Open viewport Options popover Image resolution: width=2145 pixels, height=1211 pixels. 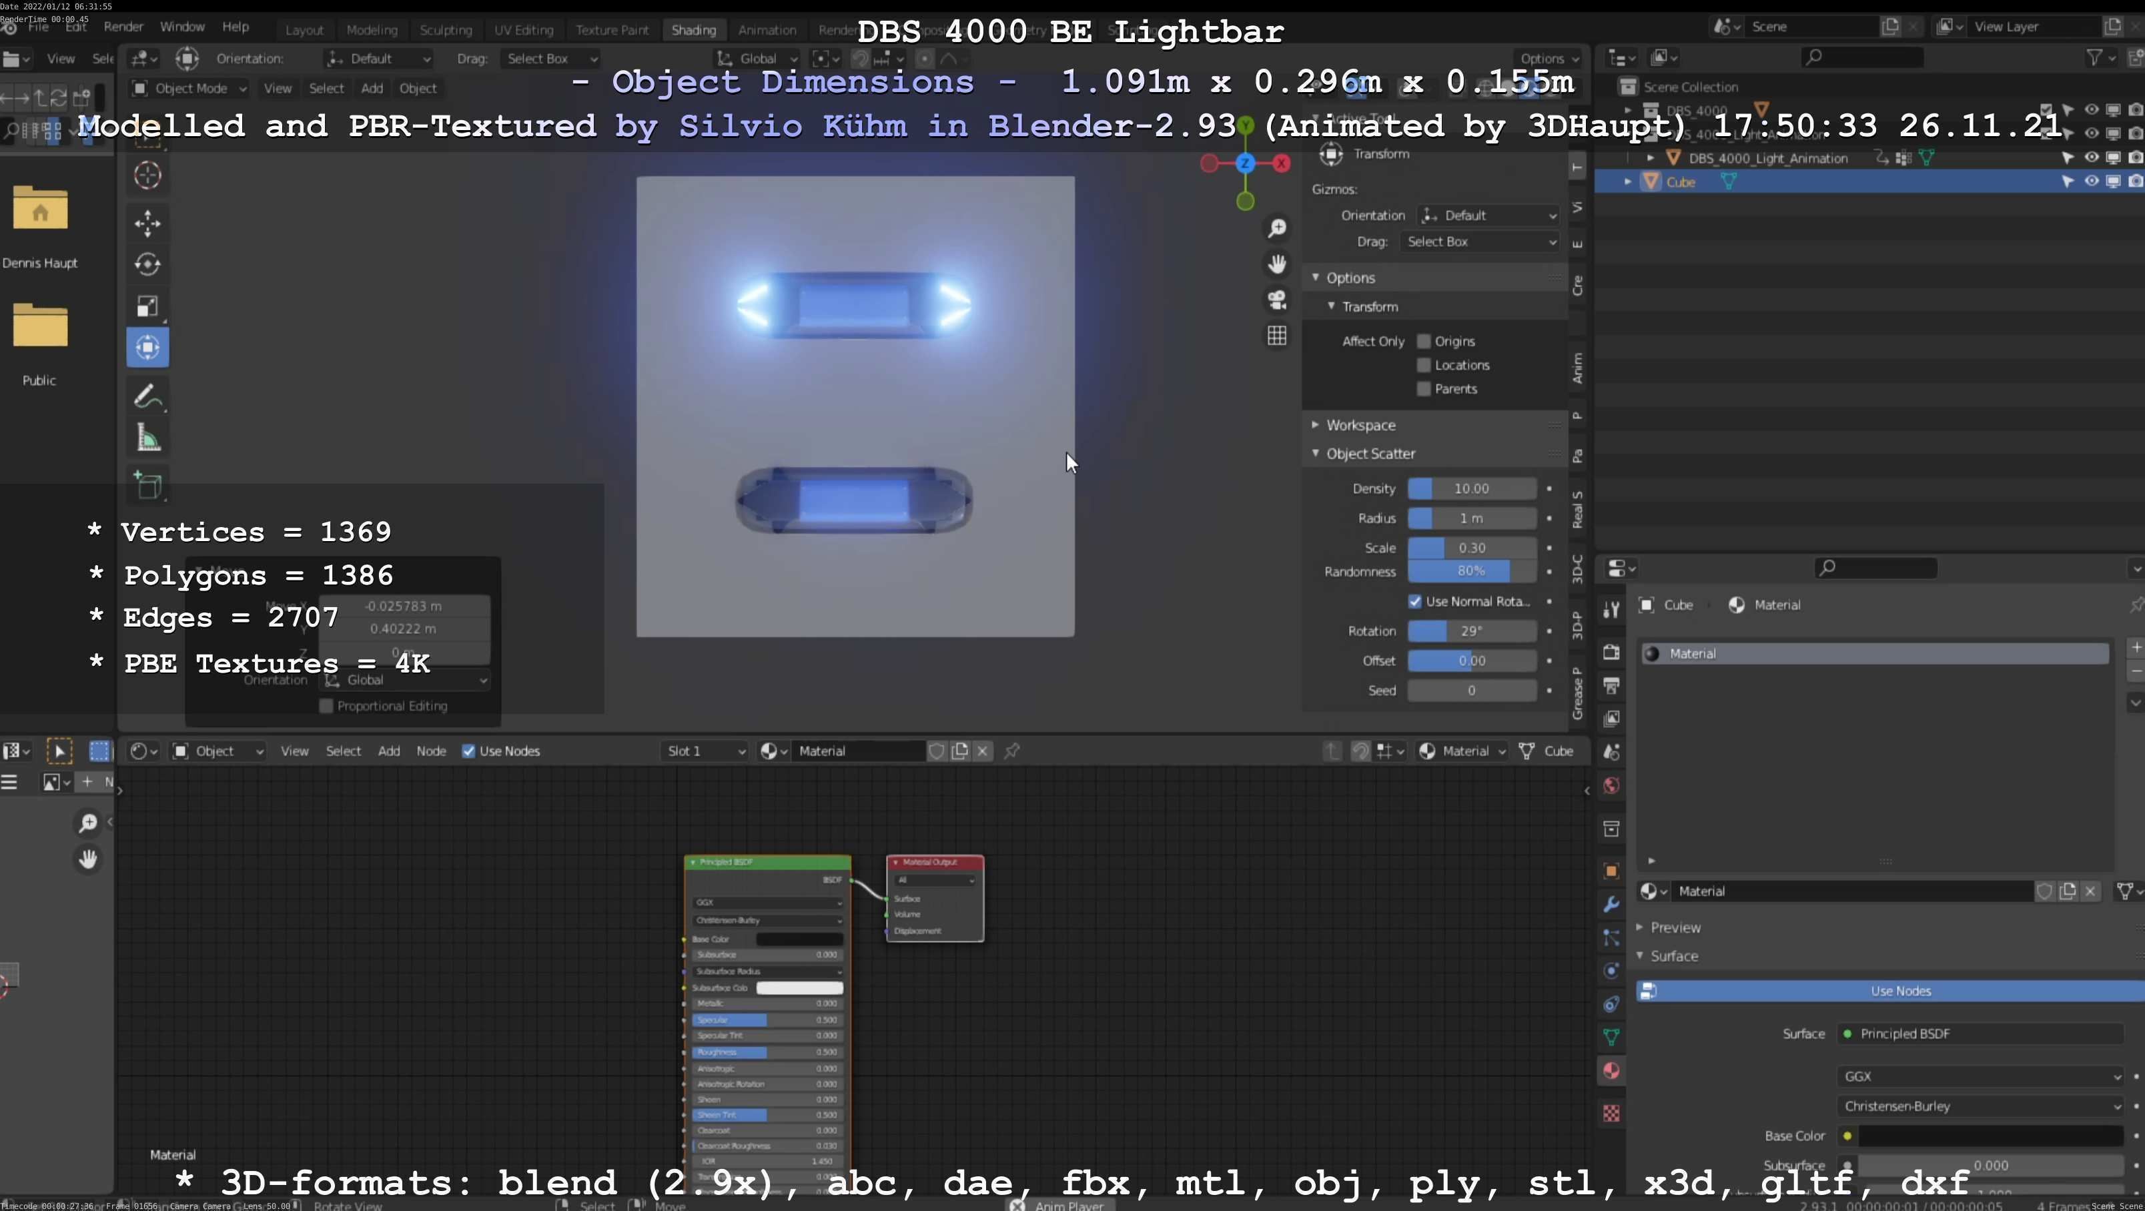click(1549, 58)
